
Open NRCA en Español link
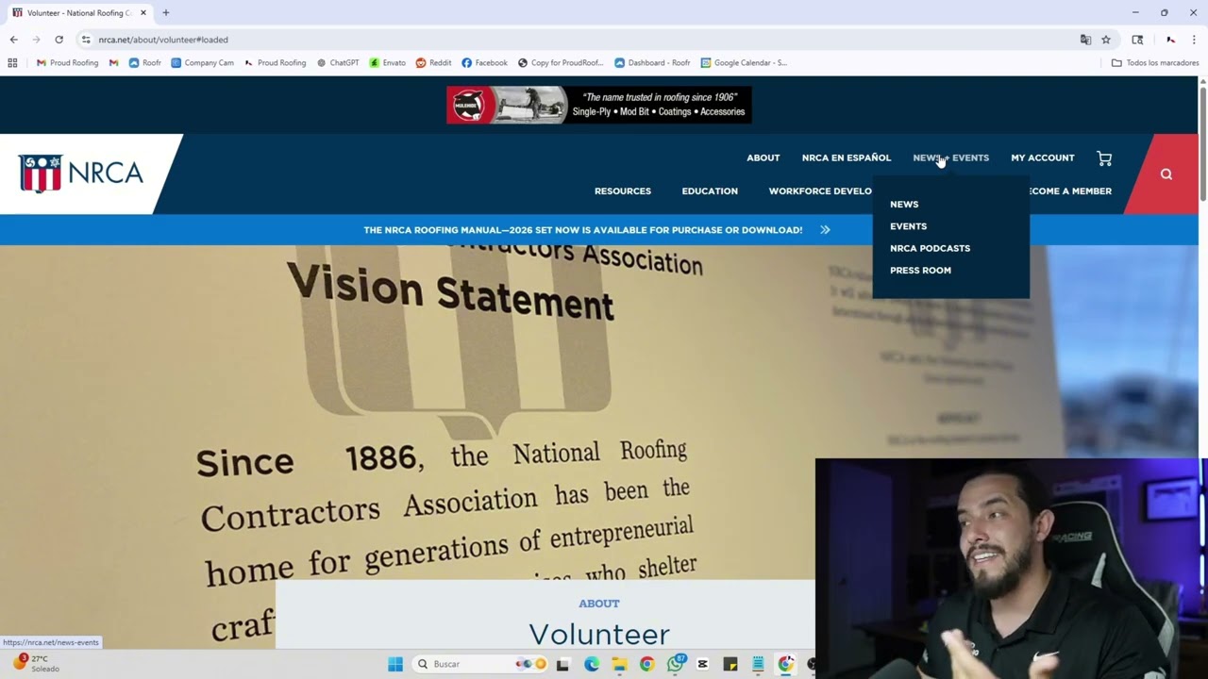coord(846,157)
